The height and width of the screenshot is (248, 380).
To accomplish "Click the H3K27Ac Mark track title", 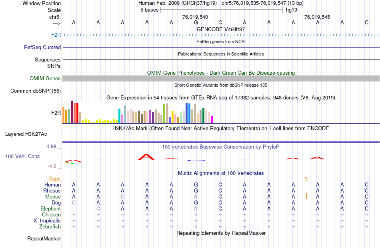I will [x=221, y=128].
